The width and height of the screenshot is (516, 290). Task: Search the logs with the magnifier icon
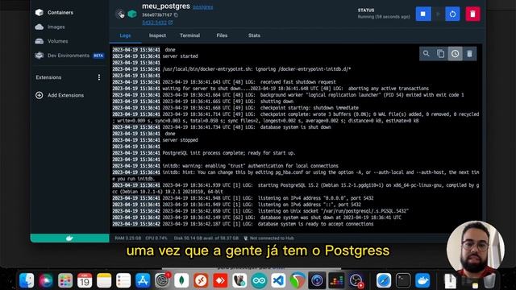[427, 54]
